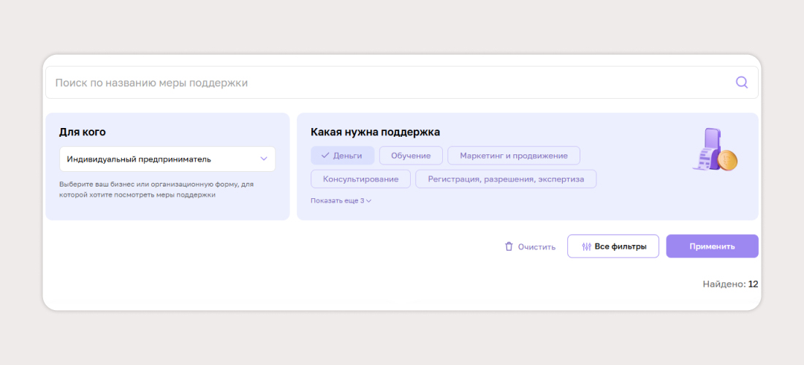Image resolution: width=804 pixels, height=365 pixels.
Task: Click the magnifier search icon
Action: tap(741, 83)
